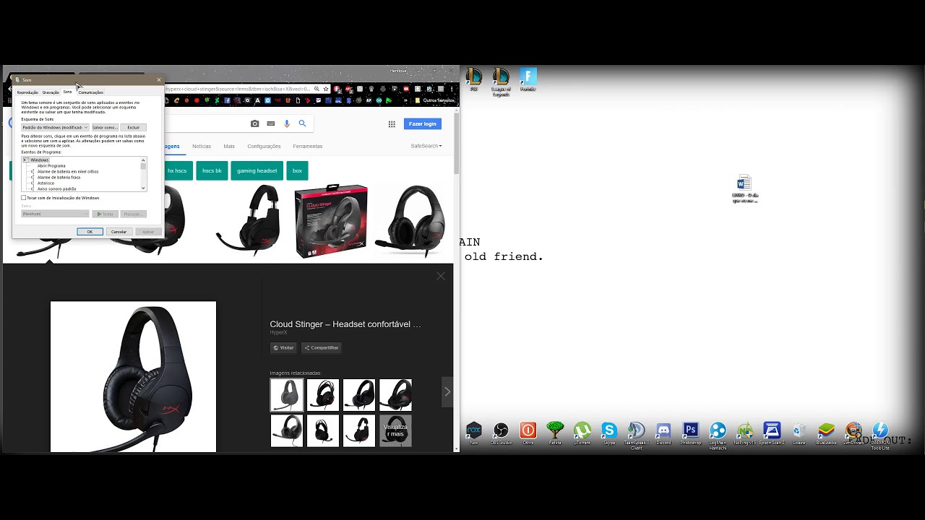Close the image preview panel with X
Image resolution: width=925 pixels, height=520 pixels.
point(441,276)
